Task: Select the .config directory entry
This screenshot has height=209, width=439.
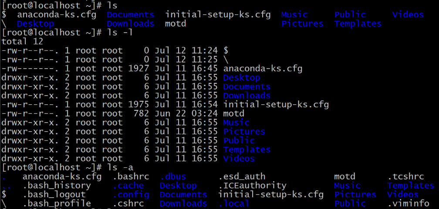Action: pyautogui.click(x=131, y=194)
